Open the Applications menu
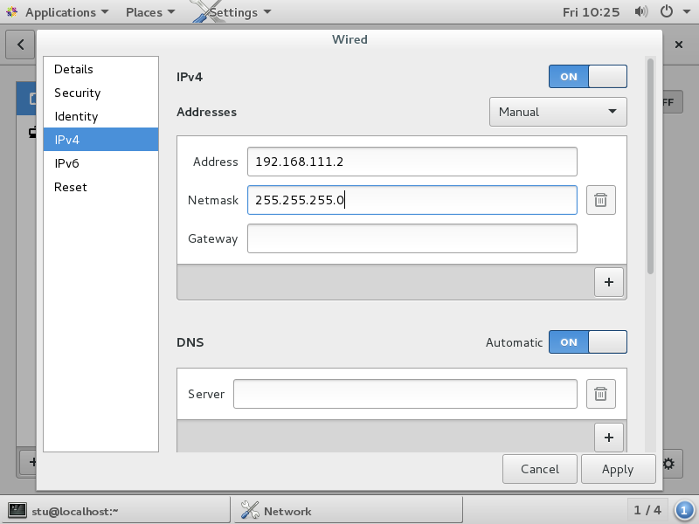The width and height of the screenshot is (699, 524). point(59,12)
